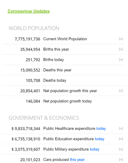Click 'today' link beside Public Healthcare expenditure

point(101,129)
